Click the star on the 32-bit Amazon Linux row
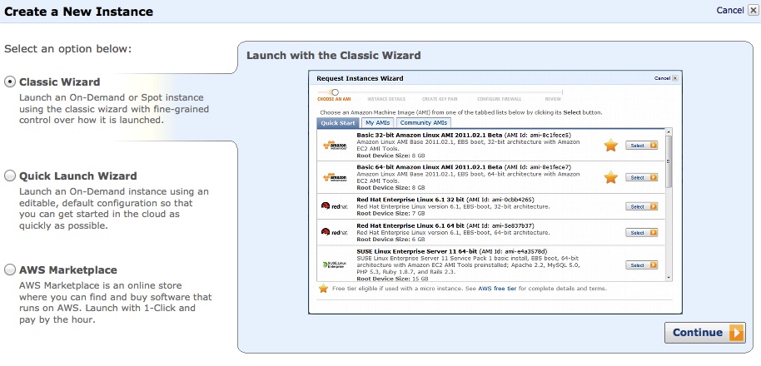 (x=610, y=145)
